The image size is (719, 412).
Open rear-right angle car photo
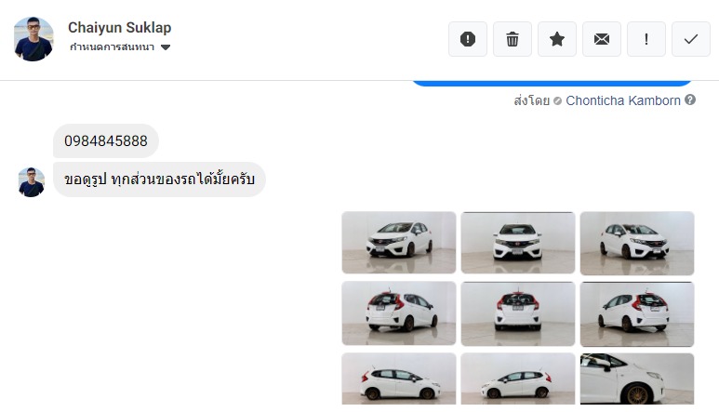637,314
